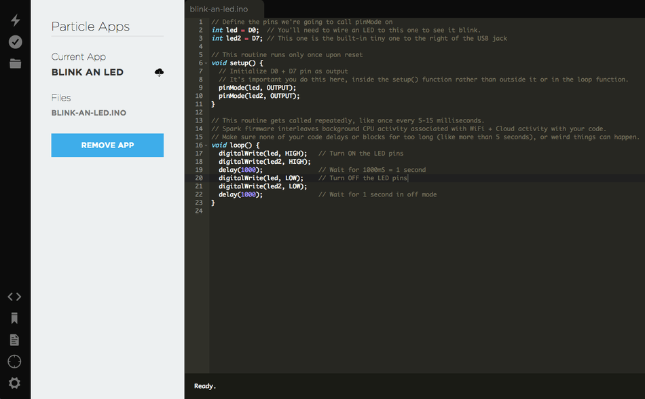Click 'delay(1000);' on line 19
This screenshot has width=645, height=399.
240,170
